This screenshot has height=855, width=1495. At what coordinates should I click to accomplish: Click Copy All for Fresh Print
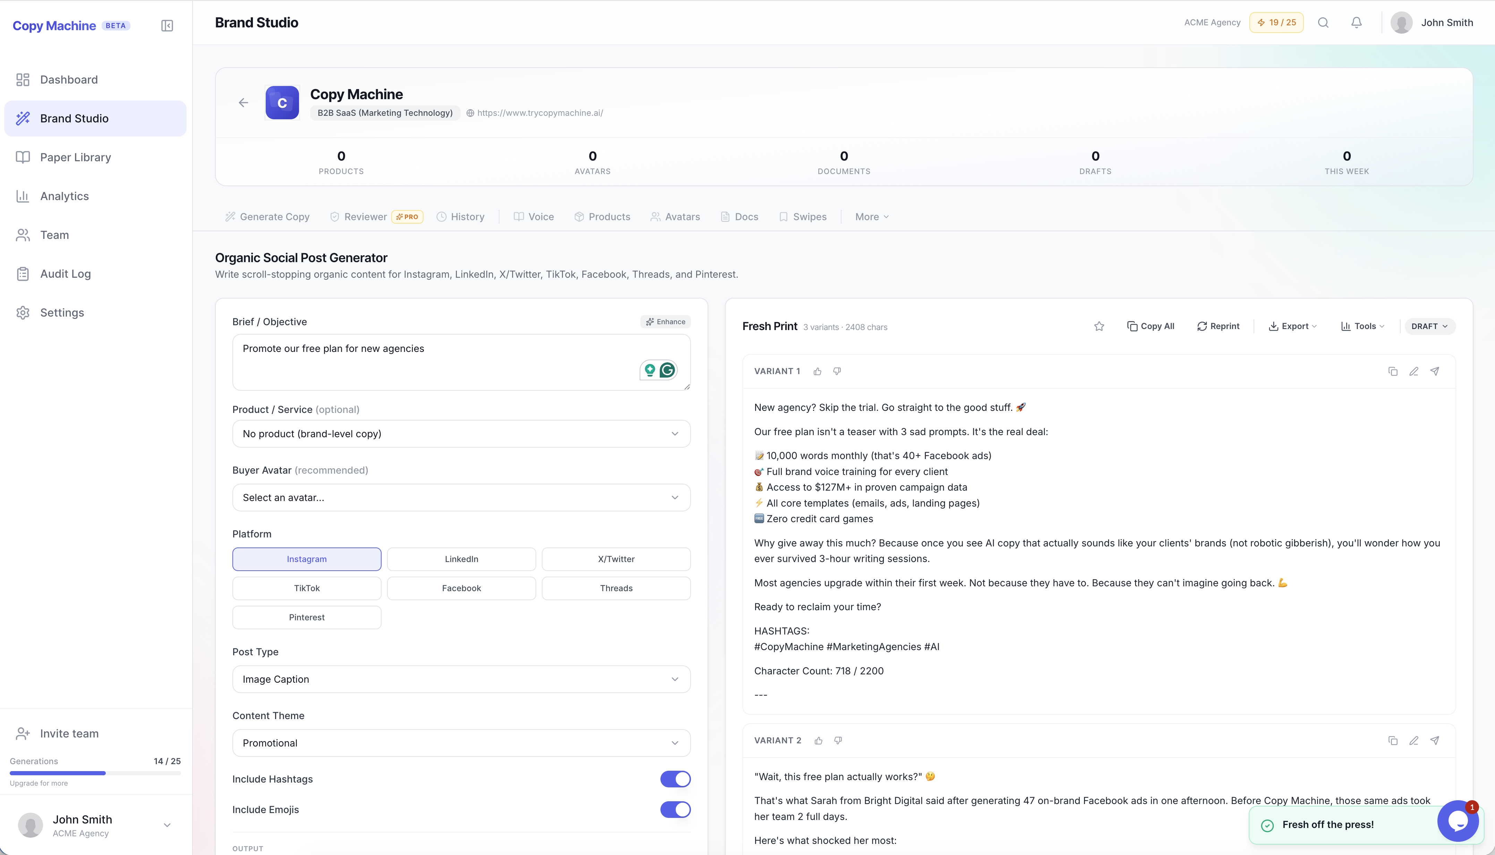(1150, 326)
